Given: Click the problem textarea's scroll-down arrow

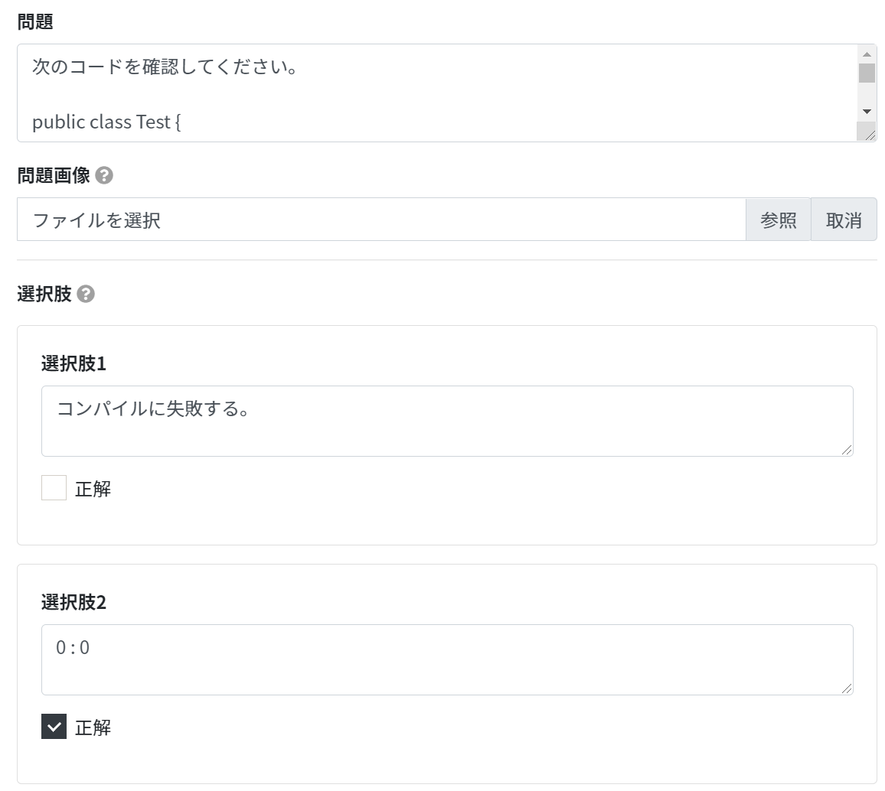Looking at the screenshot, I should click(867, 112).
